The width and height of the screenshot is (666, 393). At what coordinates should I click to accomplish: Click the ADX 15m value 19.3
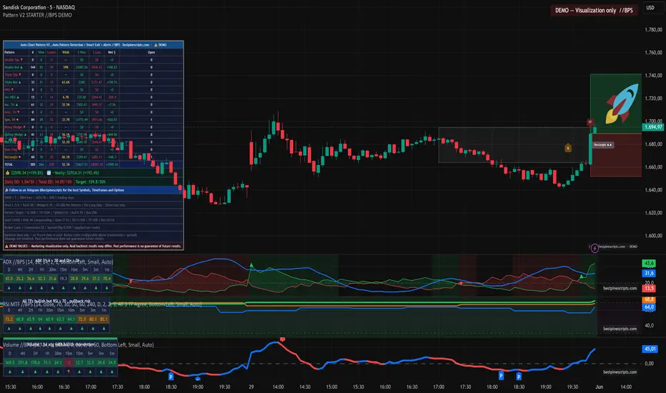click(x=64, y=279)
